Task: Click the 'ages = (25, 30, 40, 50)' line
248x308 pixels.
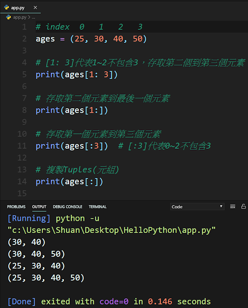Action: point(91,39)
